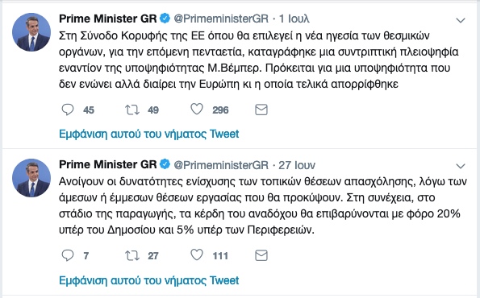
Task: Show the thread of the second tweet
Action: (x=148, y=280)
